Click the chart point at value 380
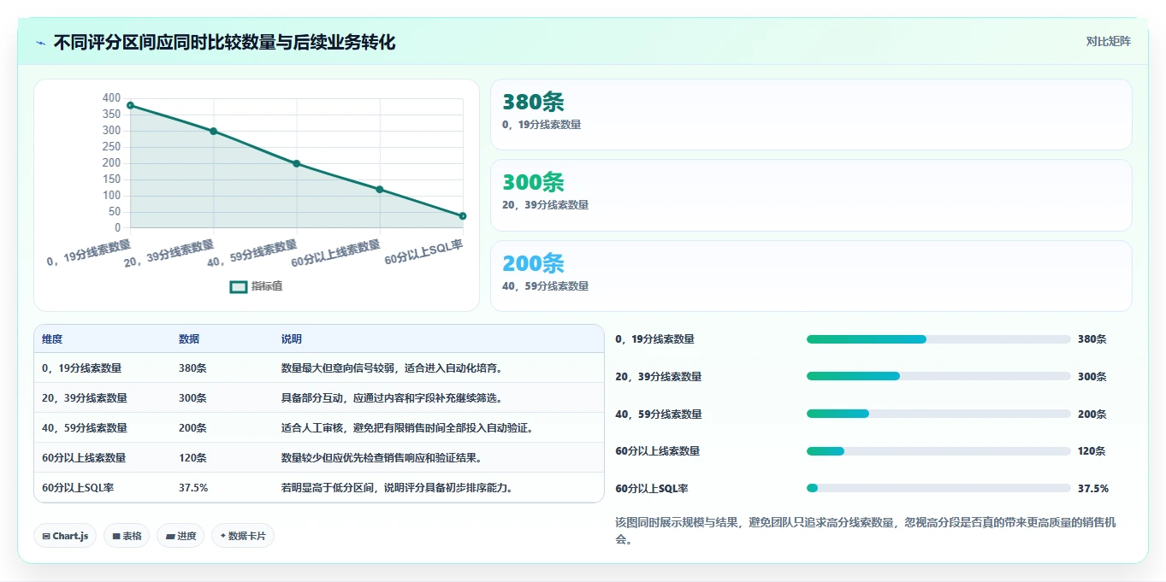This screenshot has height=582, width=1166. [x=130, y=105]
